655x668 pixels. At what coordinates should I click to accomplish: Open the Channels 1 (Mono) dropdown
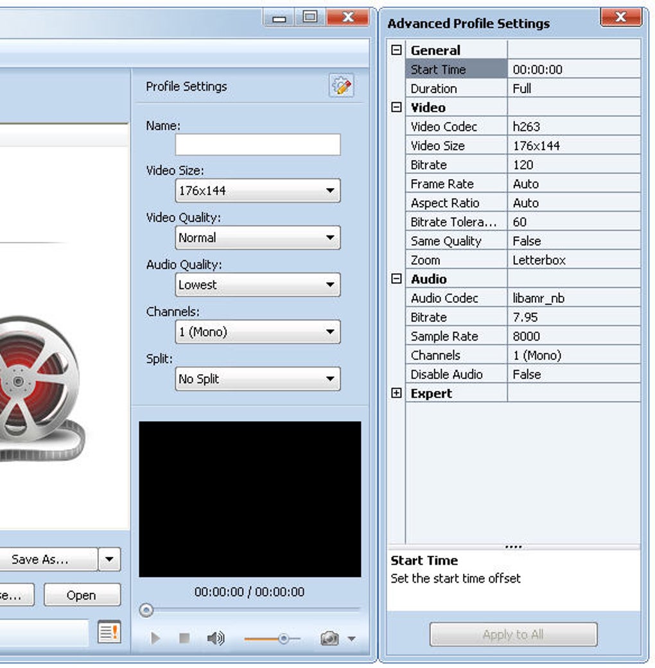258,332
